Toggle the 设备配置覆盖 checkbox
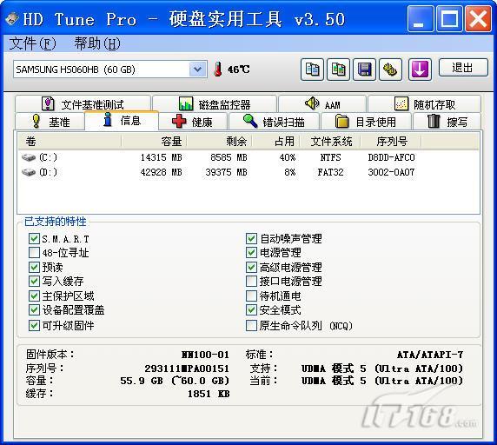Screen dimensions: 497x445 pos(34,310)
